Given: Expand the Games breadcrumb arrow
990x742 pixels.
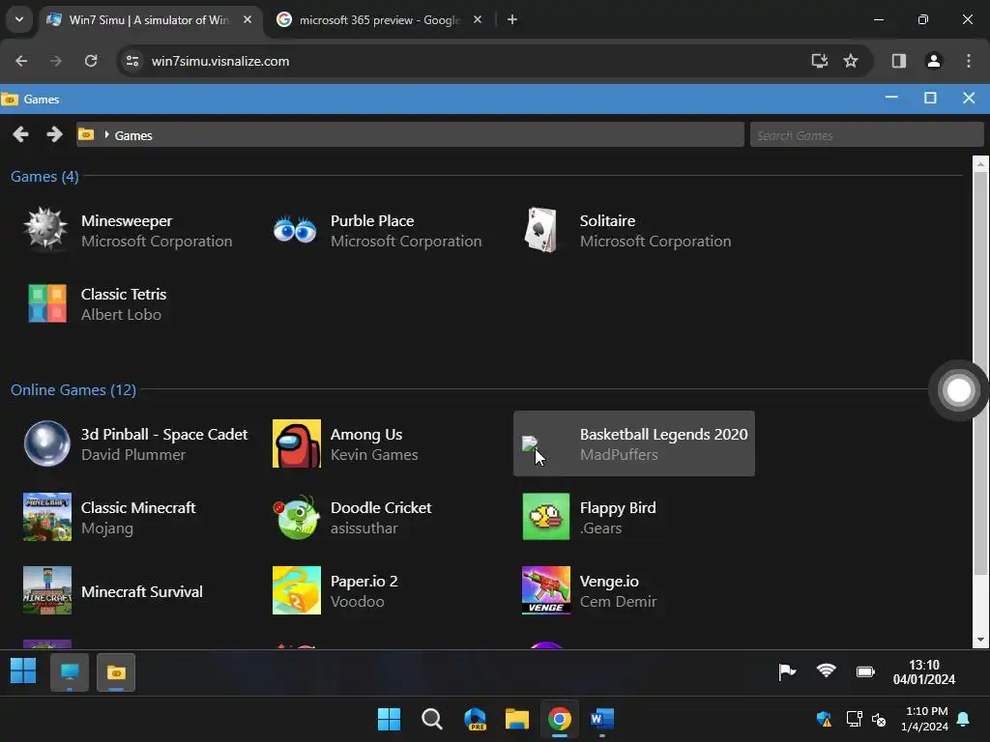Looking at the screenshot, I should 106,134.
